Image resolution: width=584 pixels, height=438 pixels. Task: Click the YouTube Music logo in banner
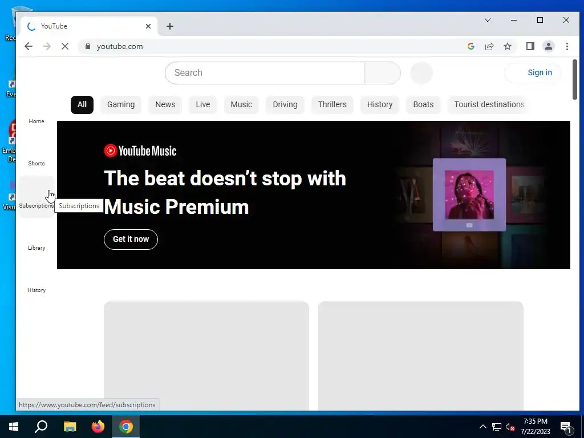point(140,151)
